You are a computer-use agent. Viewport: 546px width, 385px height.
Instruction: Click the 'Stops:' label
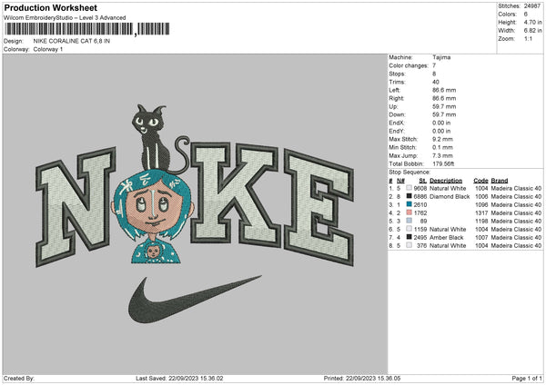click(398, 74)
